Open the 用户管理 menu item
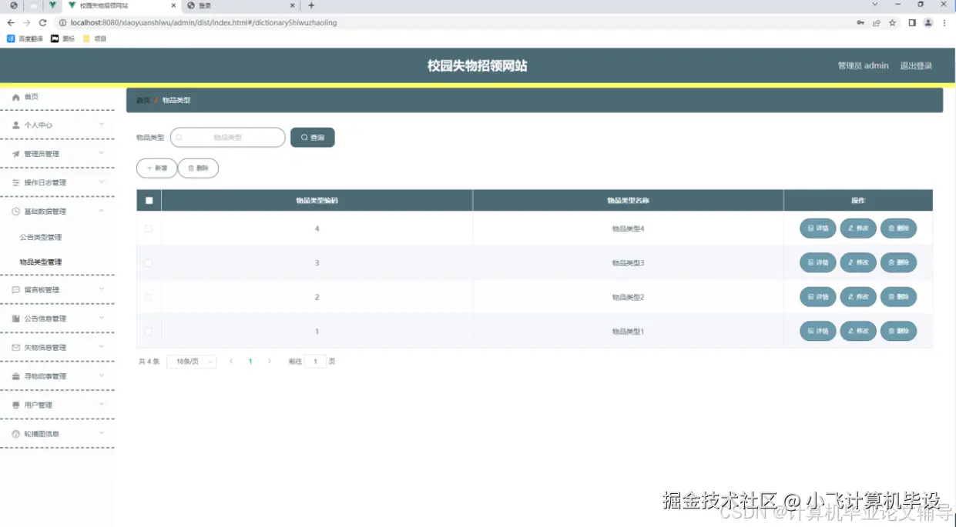 click(57, 405)
